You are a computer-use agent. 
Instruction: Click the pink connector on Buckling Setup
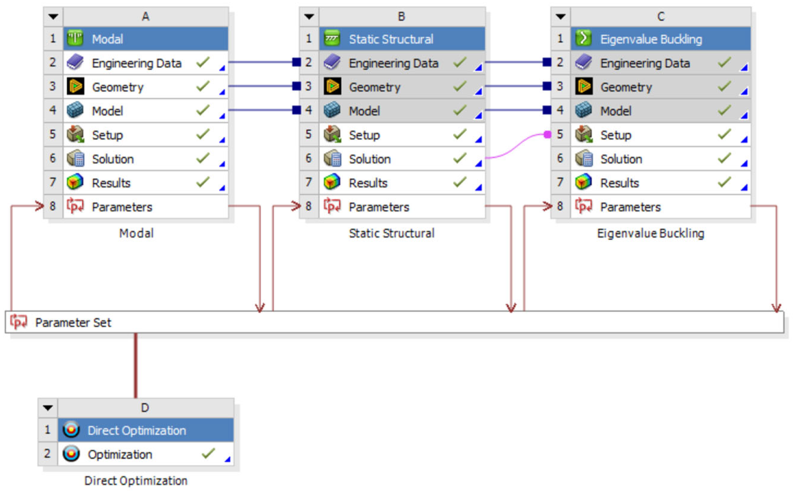(548, 134)
